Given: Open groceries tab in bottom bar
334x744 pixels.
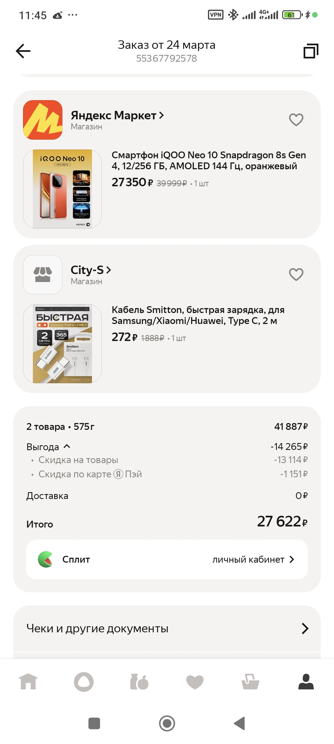Looking at the screenshot, I should pos(139,682).
